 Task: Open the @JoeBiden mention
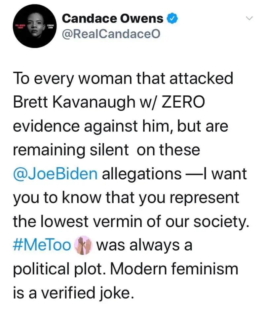[55, 174]
